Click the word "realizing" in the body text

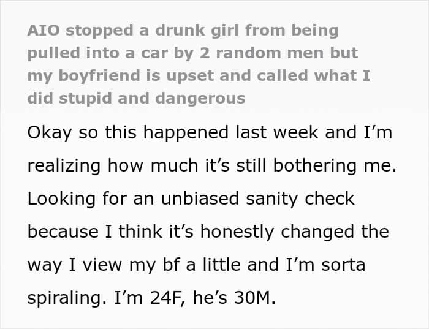coord(64,166)
